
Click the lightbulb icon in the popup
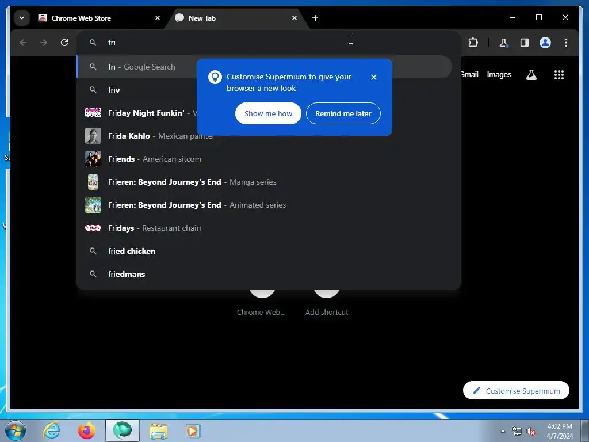coord(215,78)
